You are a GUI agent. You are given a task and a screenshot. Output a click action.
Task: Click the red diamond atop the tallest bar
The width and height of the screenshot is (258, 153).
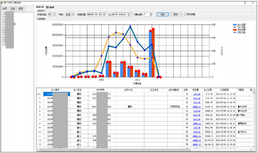pos(153,29)
